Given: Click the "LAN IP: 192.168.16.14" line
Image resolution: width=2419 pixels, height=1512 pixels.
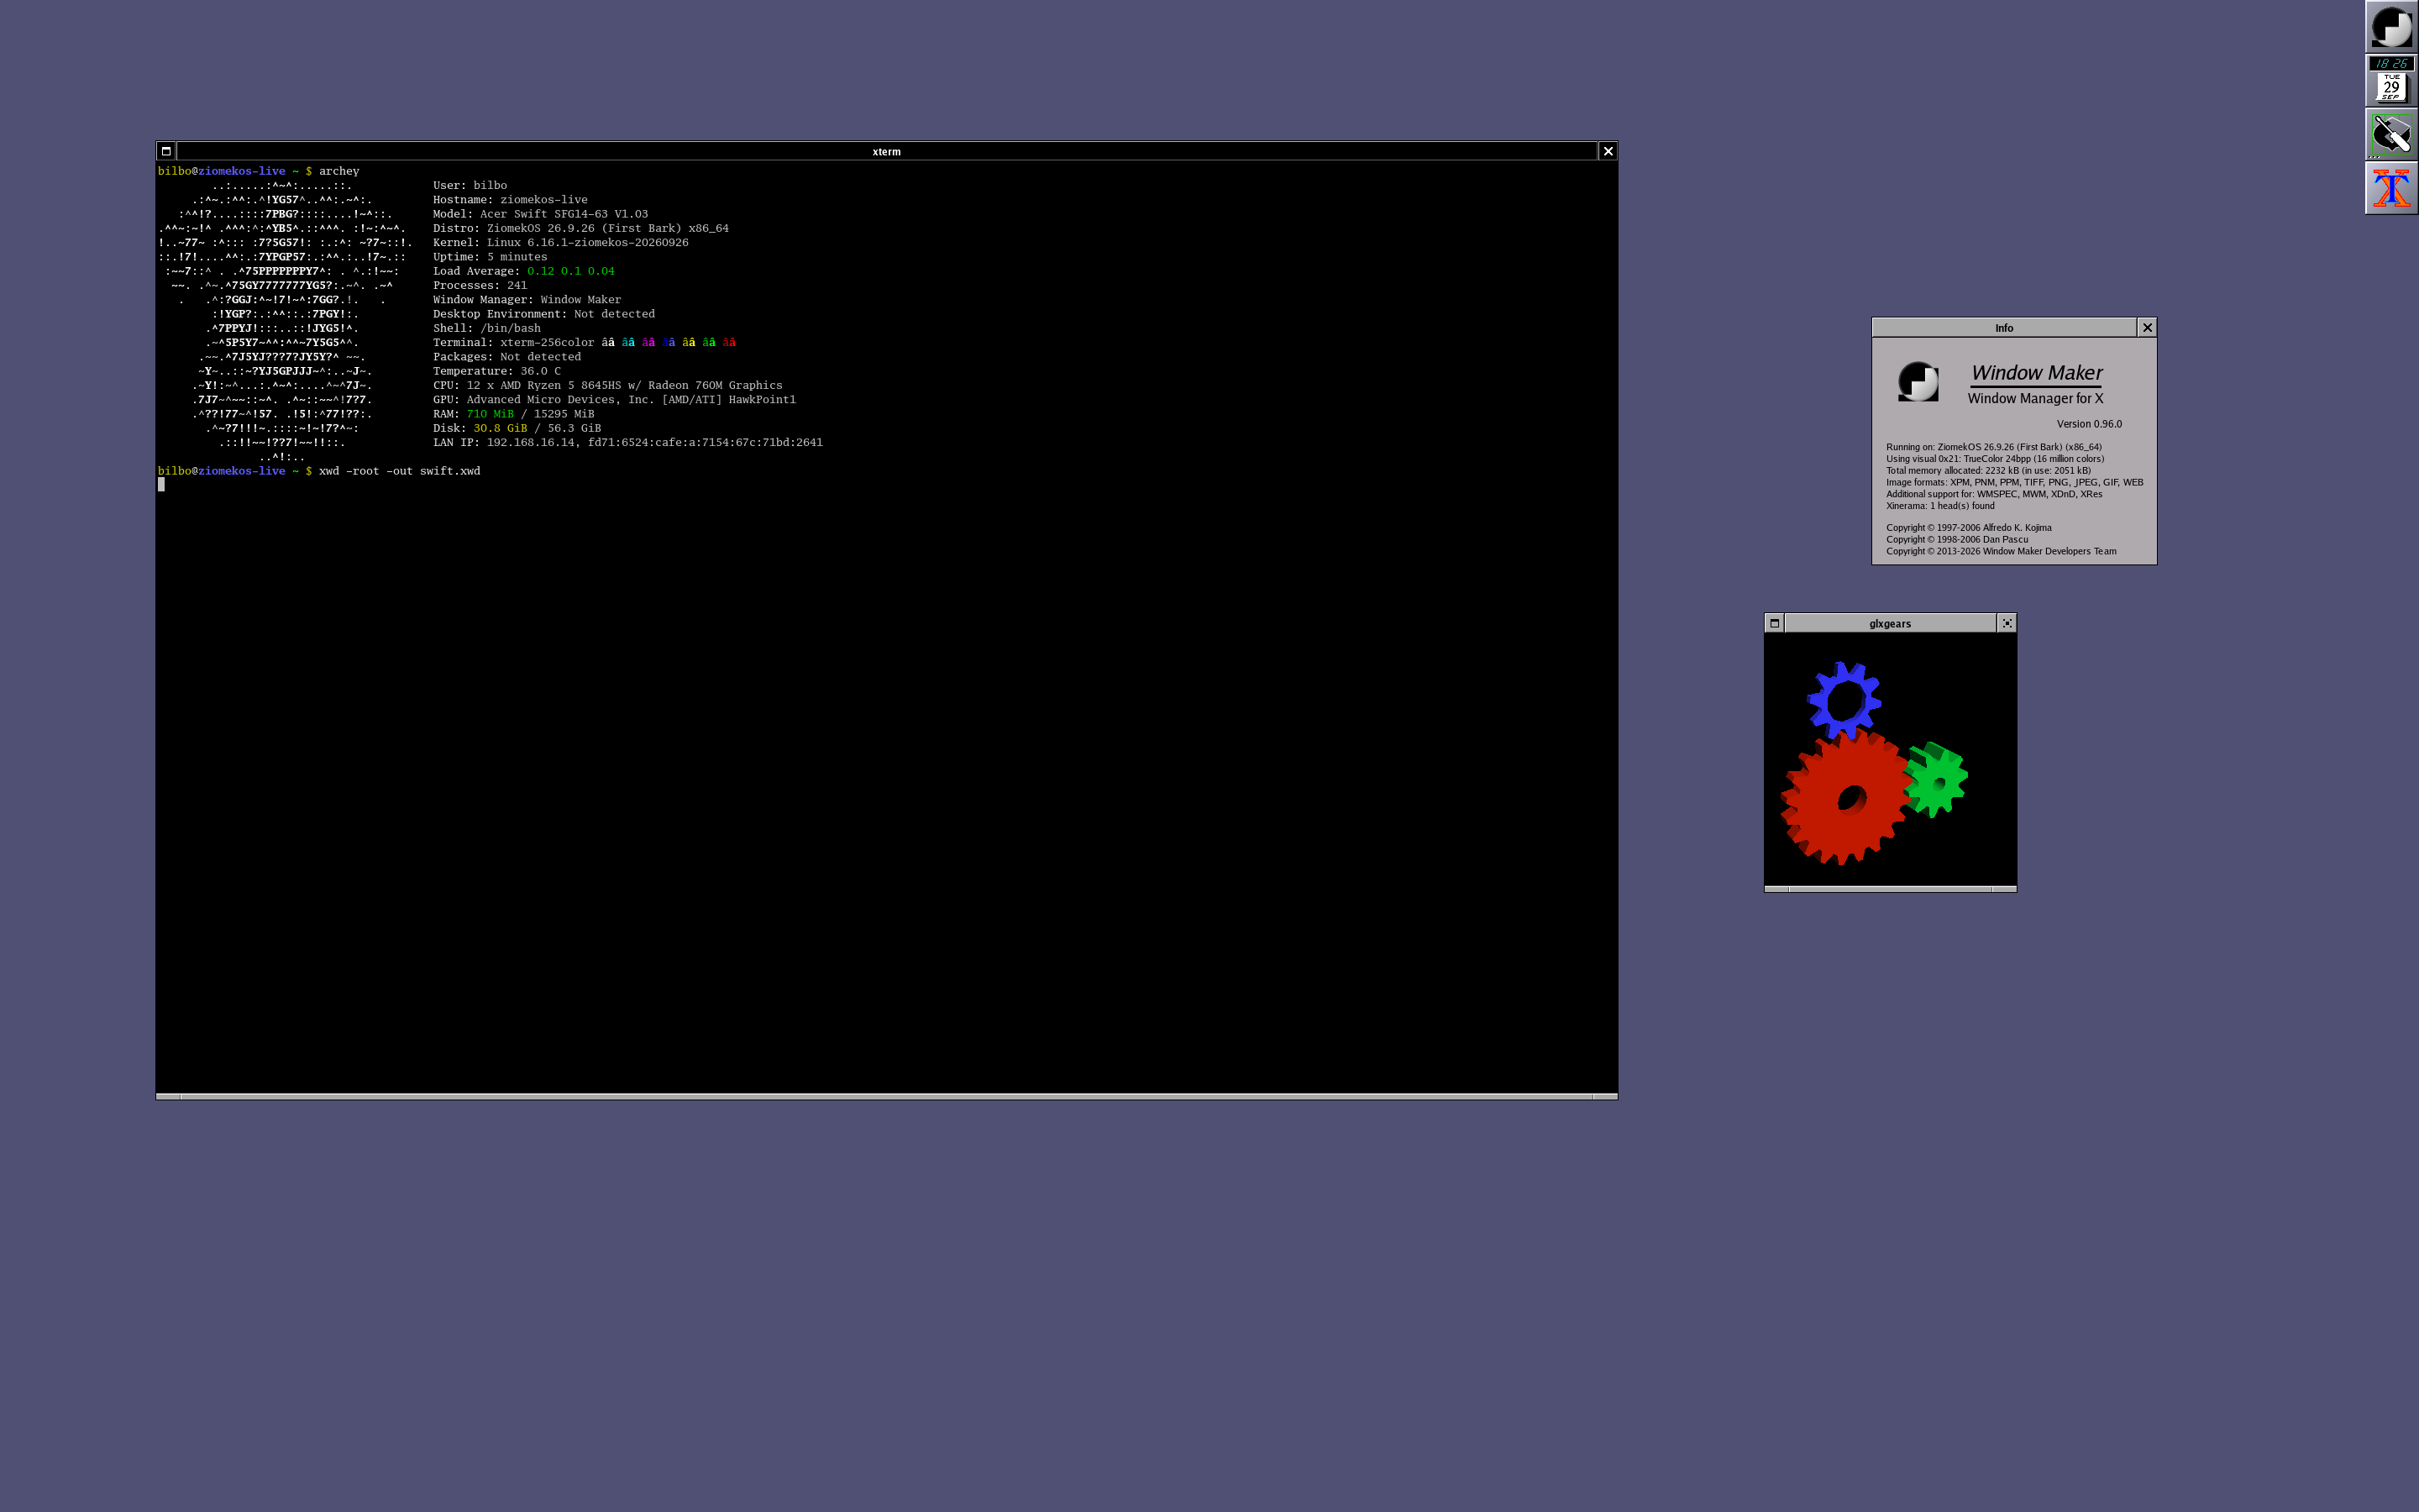Looking at the screenshot, I should click(627, 442).
